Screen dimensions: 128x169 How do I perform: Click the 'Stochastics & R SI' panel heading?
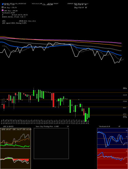click(110, 126)
